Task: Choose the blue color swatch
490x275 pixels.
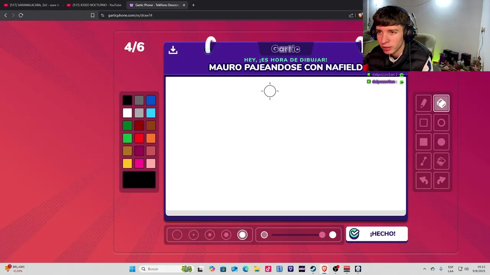Action: 151,100
